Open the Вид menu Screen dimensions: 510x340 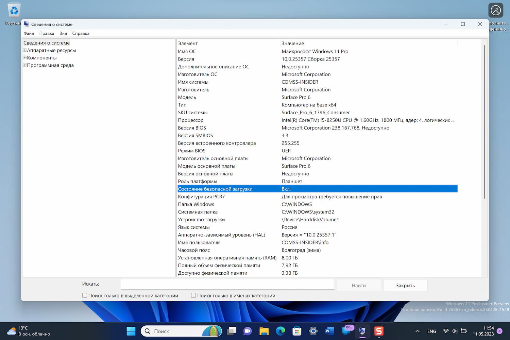pyautogui.click(x=63, y=33)
